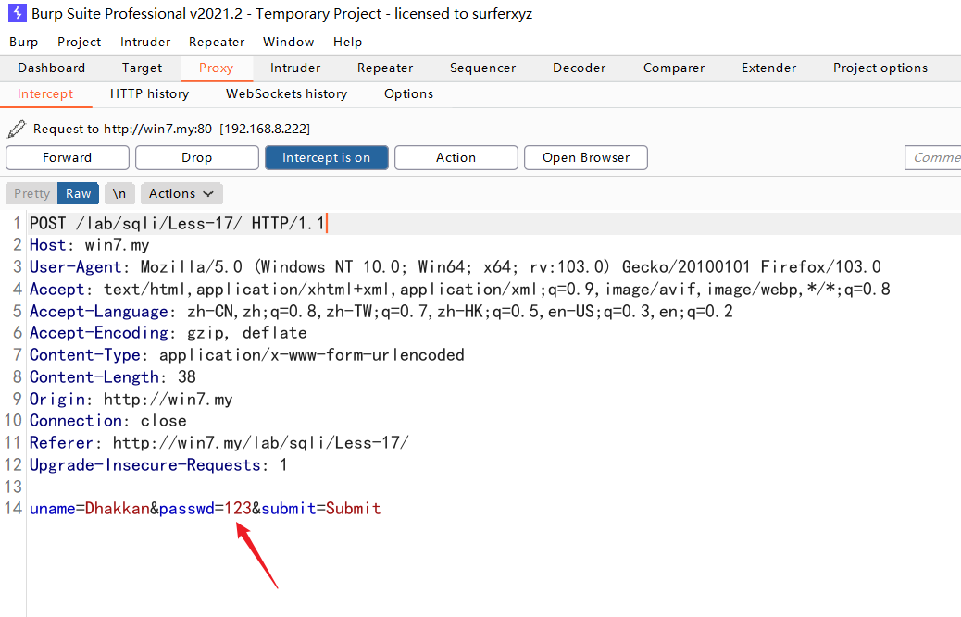Switch to the HTTP history tab
The height and width of the screenshot is (617, 961).
(x=149, y=93)
